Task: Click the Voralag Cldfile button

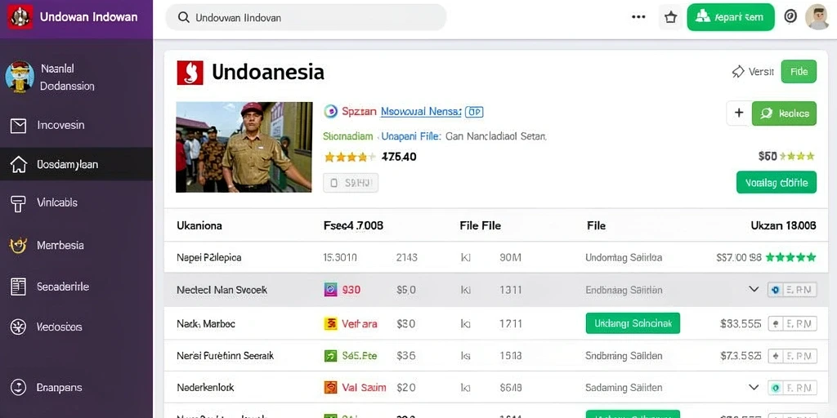Action: [777, 182]
